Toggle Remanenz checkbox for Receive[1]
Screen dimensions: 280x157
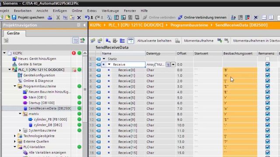tap(267, 75)
